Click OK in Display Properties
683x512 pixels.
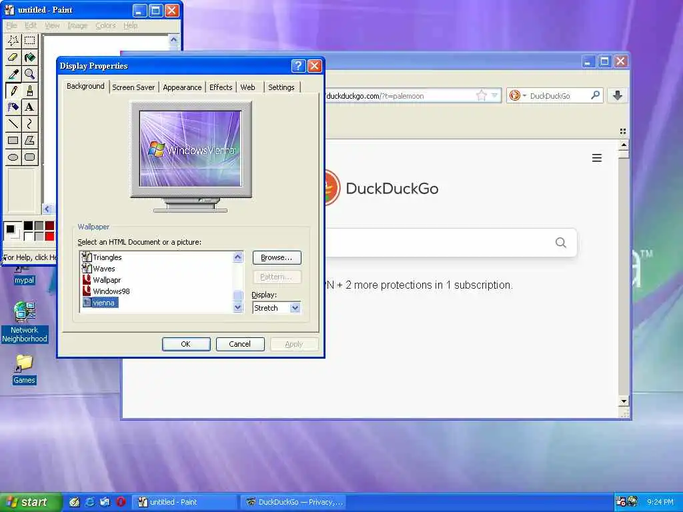pos(186,344)
